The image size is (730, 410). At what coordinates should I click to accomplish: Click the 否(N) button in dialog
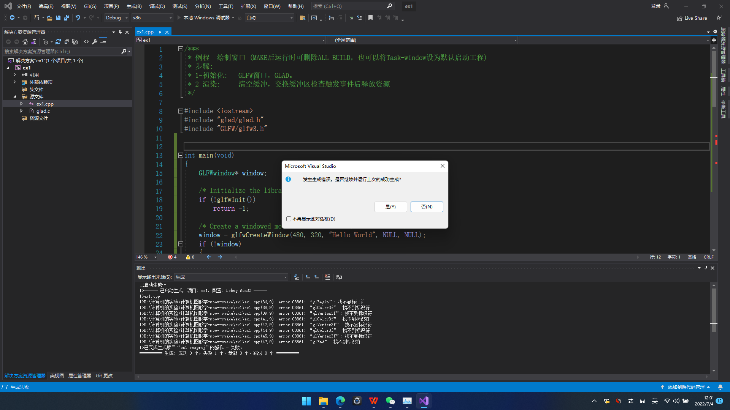pyautogui.click(x=427, y=207)
